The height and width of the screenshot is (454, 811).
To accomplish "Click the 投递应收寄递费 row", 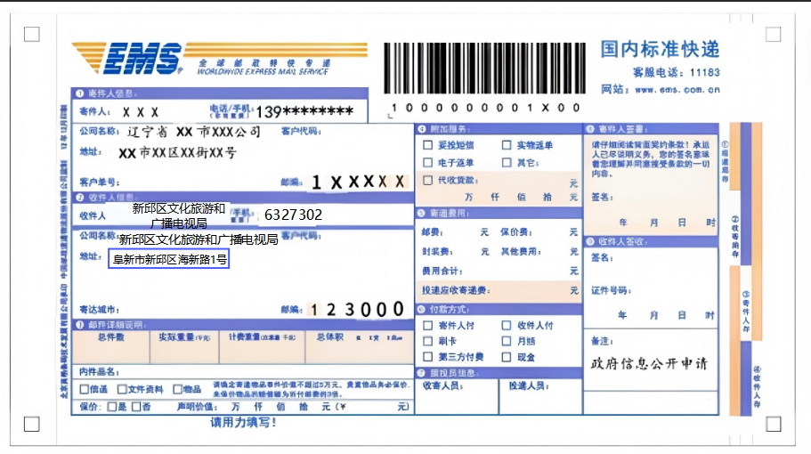I will pos(499,290).
